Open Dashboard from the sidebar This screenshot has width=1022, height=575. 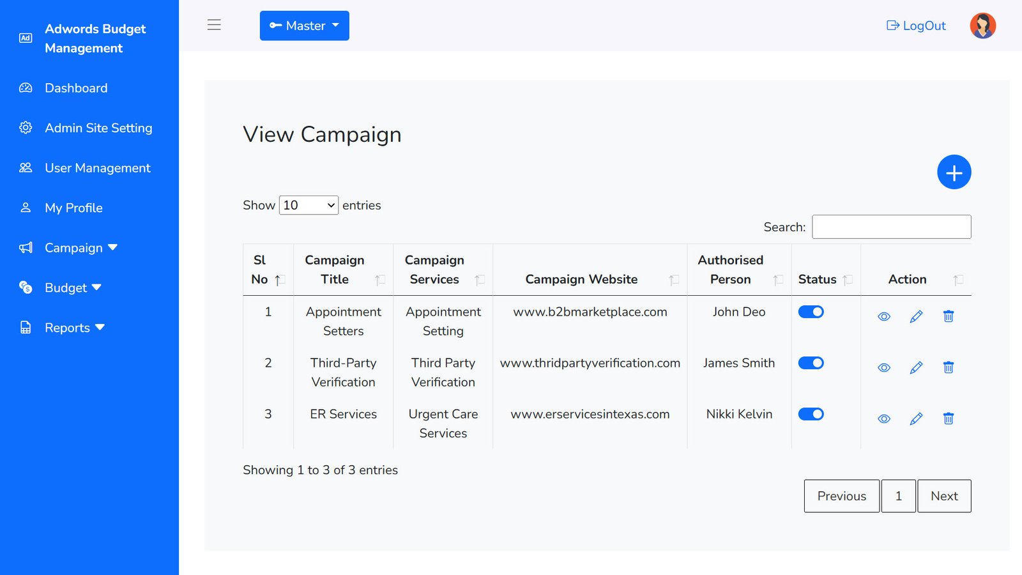tap(76, 88)
